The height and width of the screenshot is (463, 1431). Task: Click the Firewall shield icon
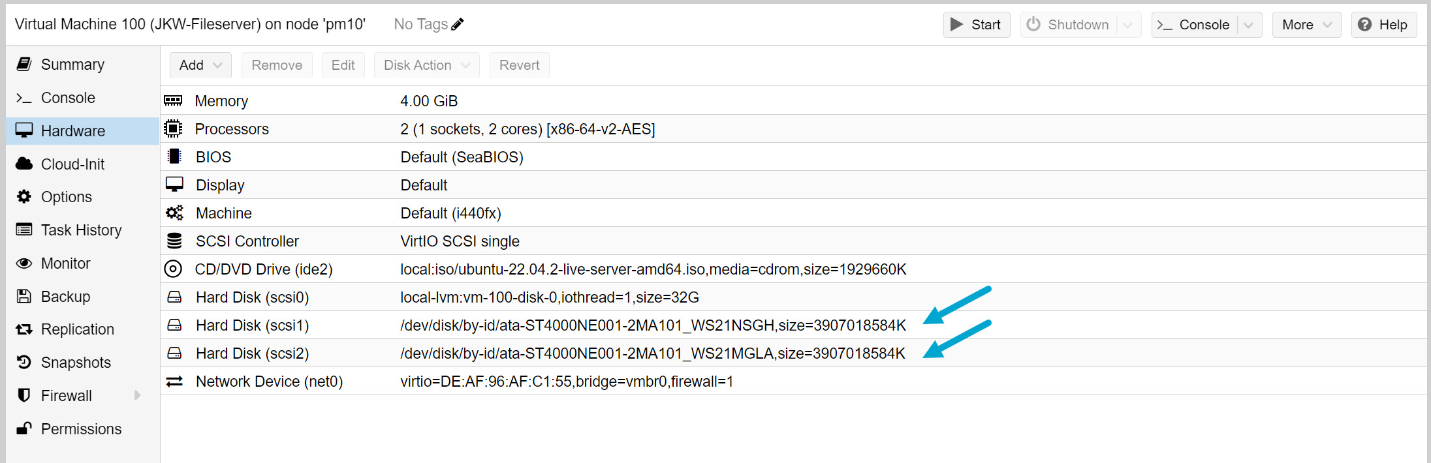point(24,395)
